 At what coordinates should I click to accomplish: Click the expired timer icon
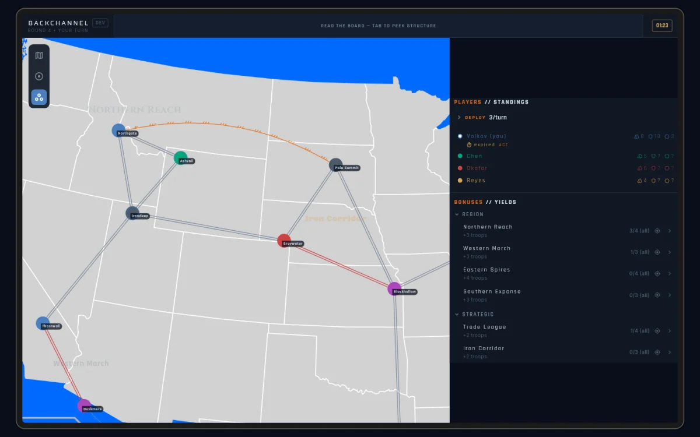(469, 145)
